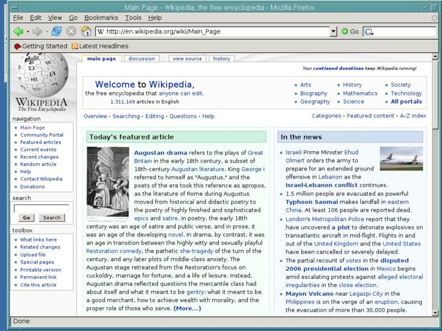Open the Forward history dropdown arrow

47,31
